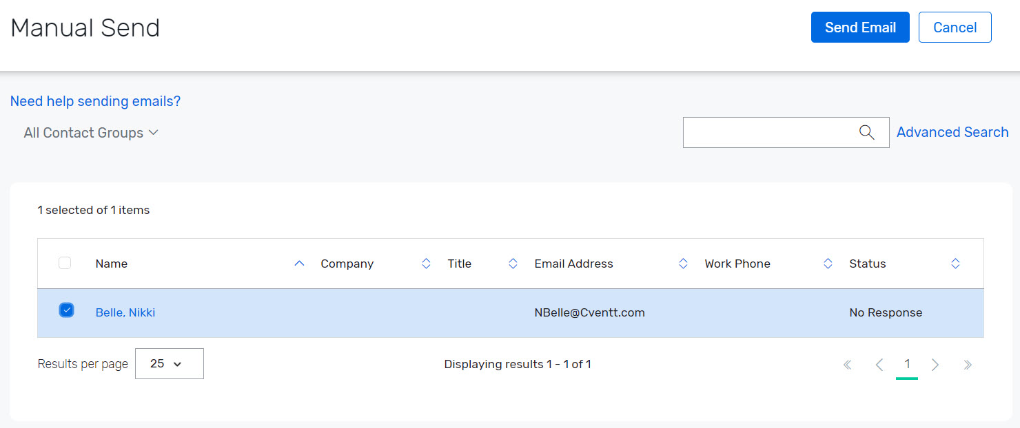
Task: Open Advanced Search
Action: (x=952, y=131)
